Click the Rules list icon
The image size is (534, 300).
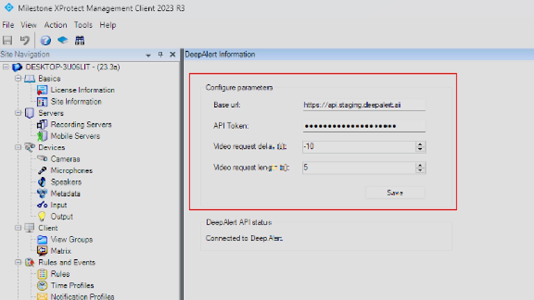tap(42, 274)
